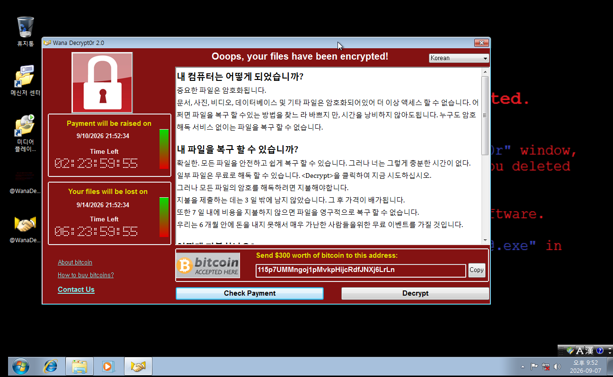Click the heading '내 파일을 복구 할 수 있습니까?'
Viewport: 613px width, 377px height.
[238, 149]
